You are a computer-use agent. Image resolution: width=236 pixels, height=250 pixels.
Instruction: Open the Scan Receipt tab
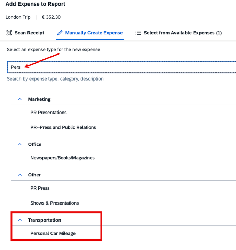pos(29,33)
